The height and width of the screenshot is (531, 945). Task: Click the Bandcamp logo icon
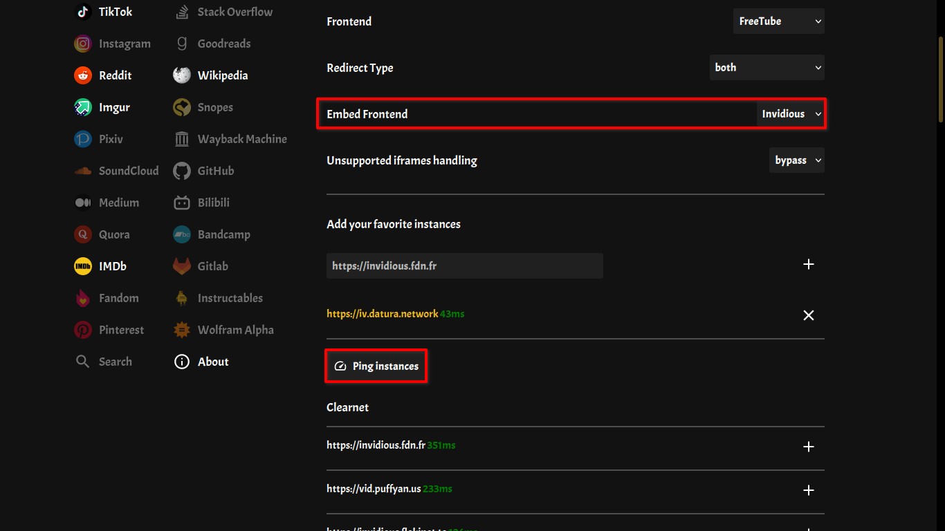(182, 234)
